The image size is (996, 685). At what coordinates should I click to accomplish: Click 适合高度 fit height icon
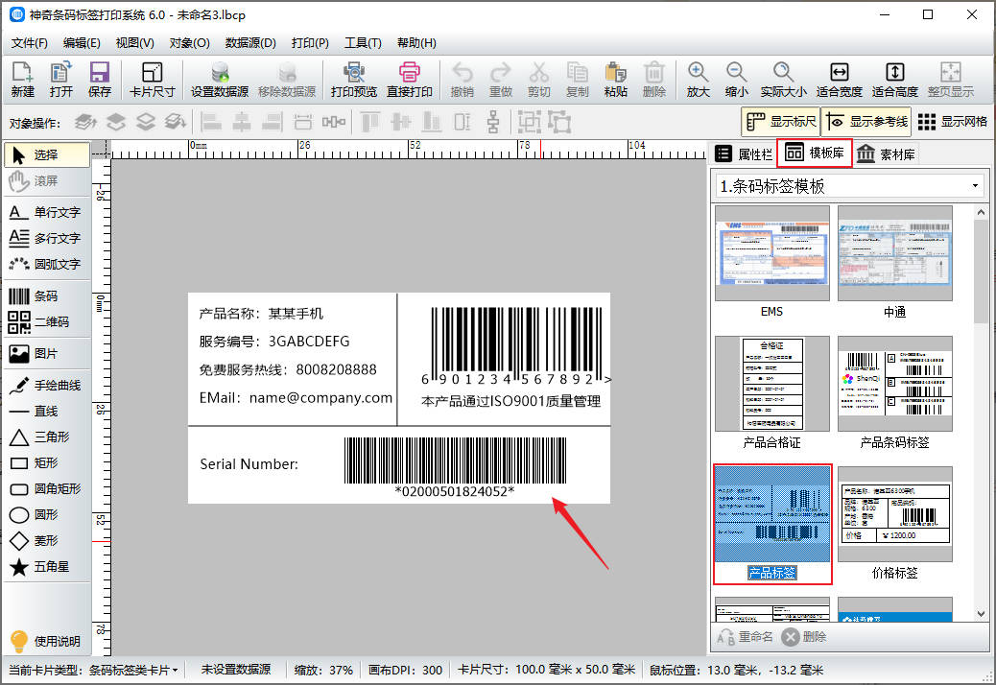pos(894,80)
